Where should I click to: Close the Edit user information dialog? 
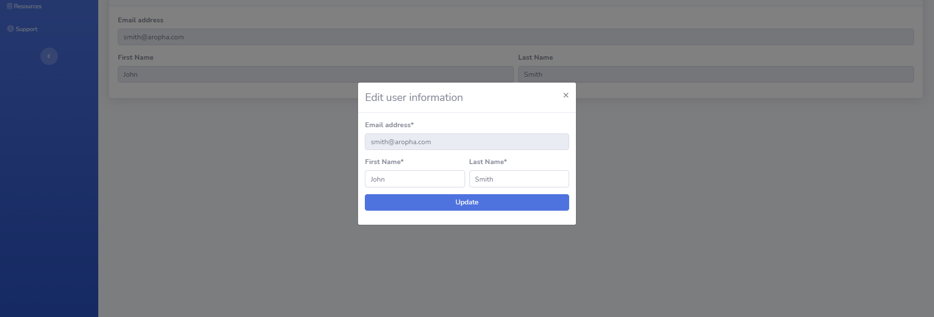pyautogui.click(x=565, y=95)
